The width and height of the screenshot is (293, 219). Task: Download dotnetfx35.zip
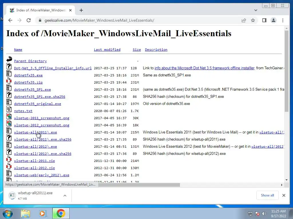pyautogui.click(x=28, y=82)
